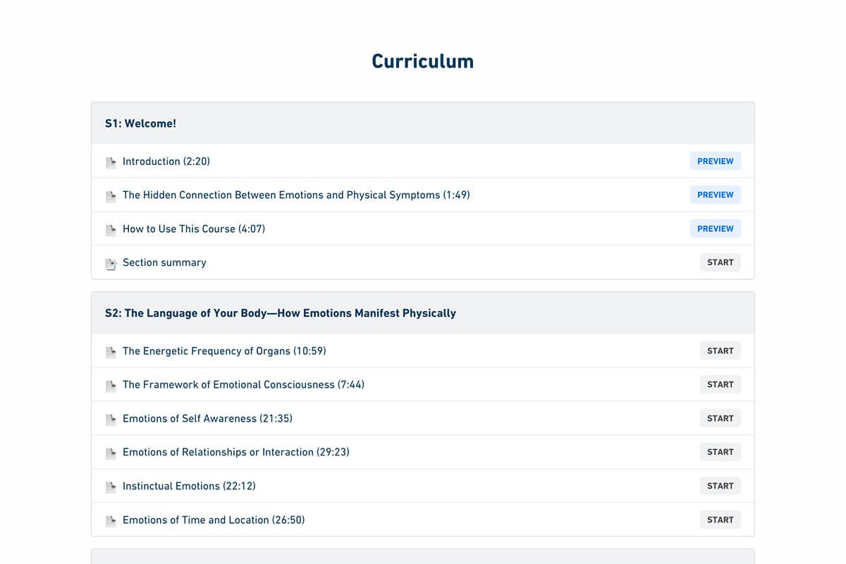Open Emotions of Relationships or Interaction (29:23) title
This screenshot has height=564, width=846.
236,453
